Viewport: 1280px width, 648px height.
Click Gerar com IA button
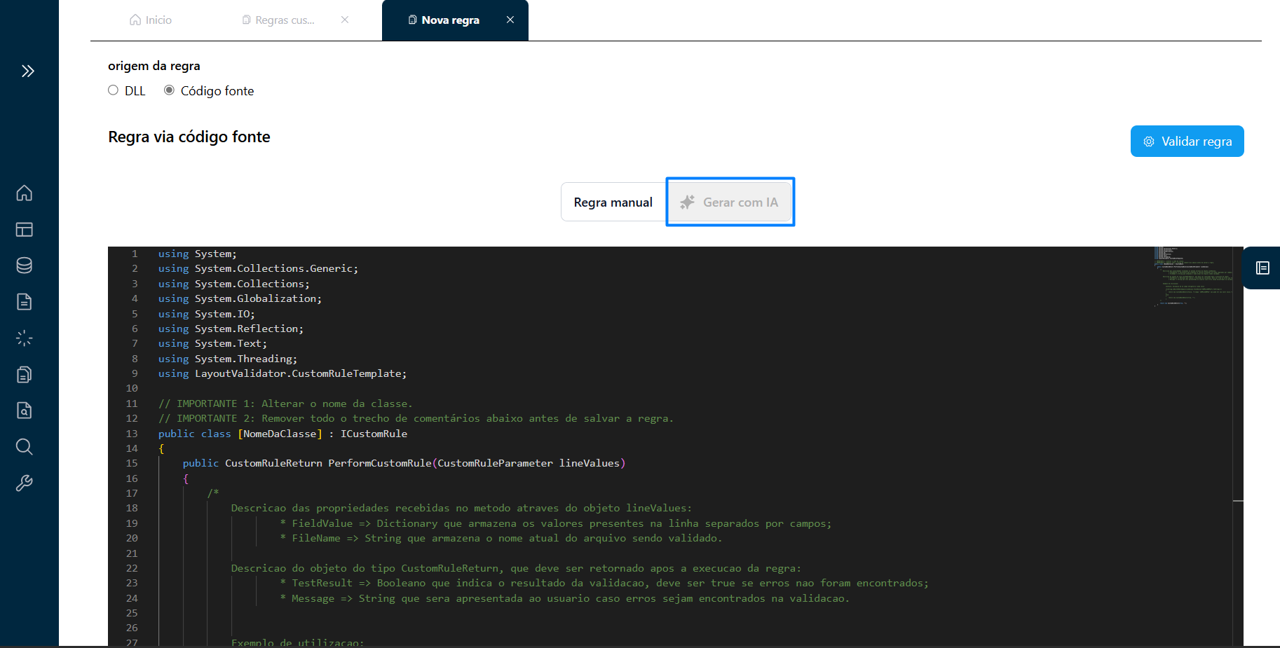coord(730,202)
